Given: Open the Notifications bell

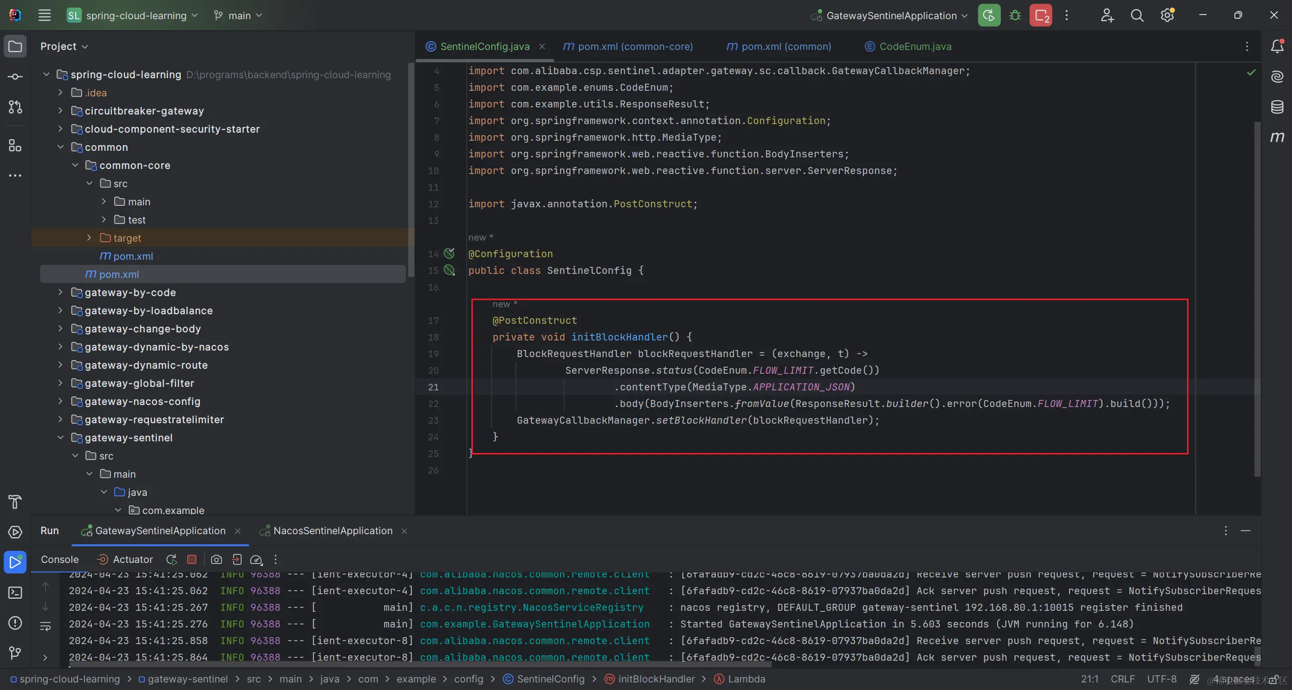Looking at the screenshot, I should (1277, 46).
